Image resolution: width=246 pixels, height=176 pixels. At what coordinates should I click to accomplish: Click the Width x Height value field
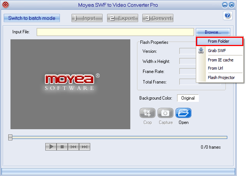(188, 61)
